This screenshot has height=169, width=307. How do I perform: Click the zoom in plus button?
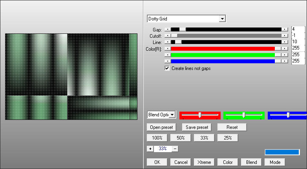[150, 149]
